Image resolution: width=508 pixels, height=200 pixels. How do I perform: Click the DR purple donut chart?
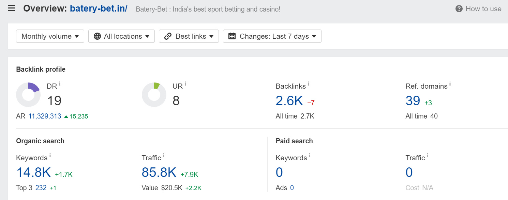(28, 95)
